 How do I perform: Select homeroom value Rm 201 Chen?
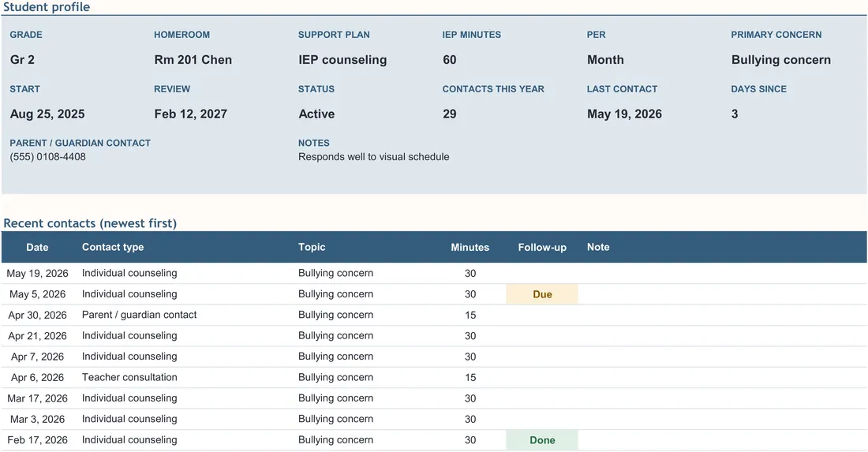pos(193,60)
